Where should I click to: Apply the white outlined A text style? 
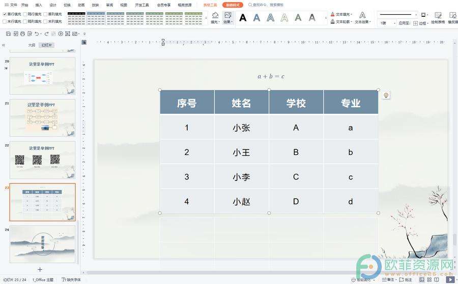tap(284, 18)
